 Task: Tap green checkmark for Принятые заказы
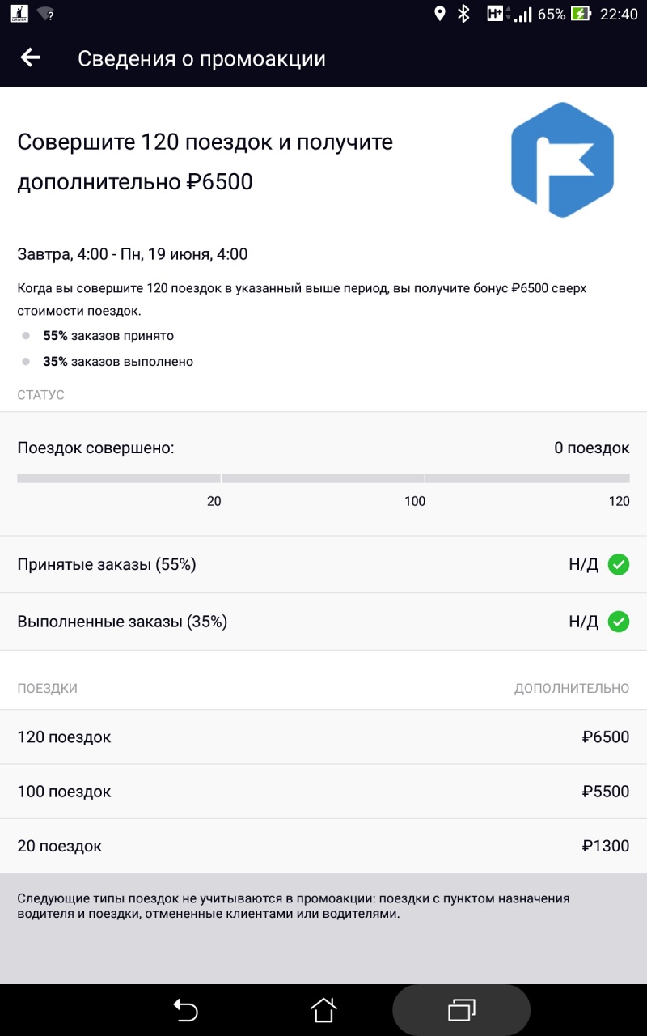[619, 564]
